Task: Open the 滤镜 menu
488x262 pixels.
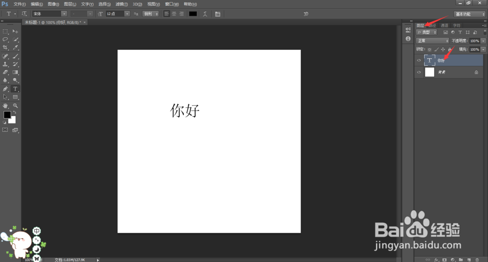Action: coord(122,4)
